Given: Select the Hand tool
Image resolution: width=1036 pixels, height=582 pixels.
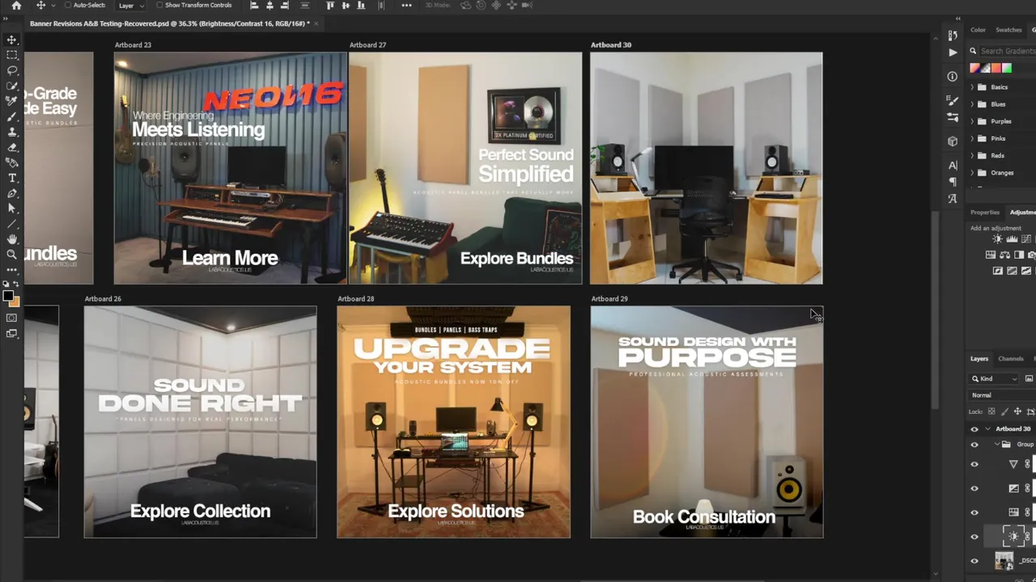Looking at the screenshot, I should [12, 239].
